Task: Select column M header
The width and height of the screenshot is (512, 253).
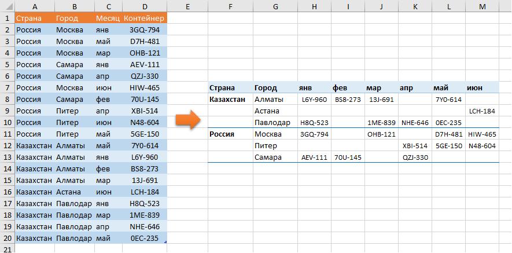Action: click(x=482, y=6)
